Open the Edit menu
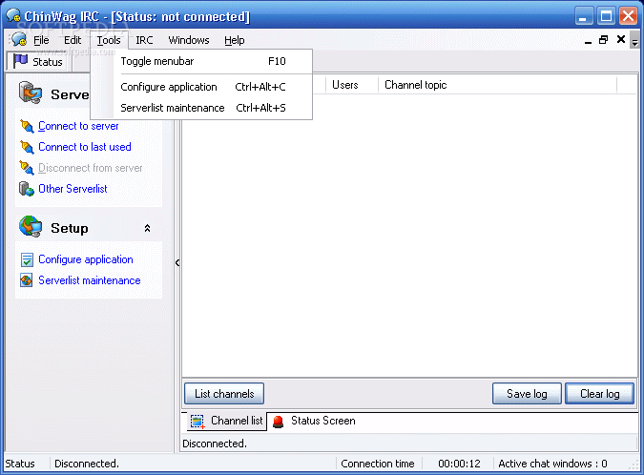This screenshot has width=644, height=475. coord(73,40)
